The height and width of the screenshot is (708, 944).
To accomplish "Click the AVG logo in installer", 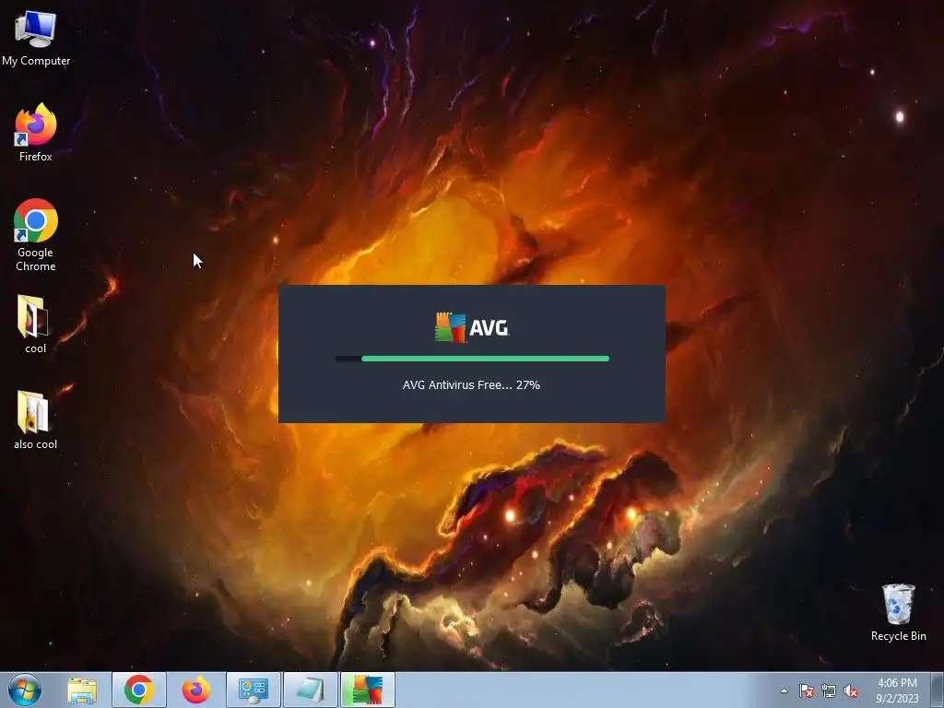I will [x=472, y=327].
